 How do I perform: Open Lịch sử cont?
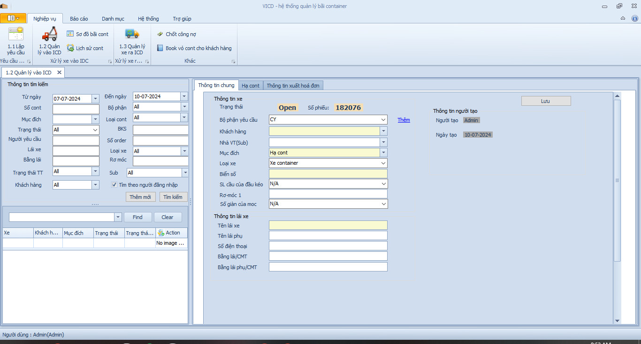[85, 48]
